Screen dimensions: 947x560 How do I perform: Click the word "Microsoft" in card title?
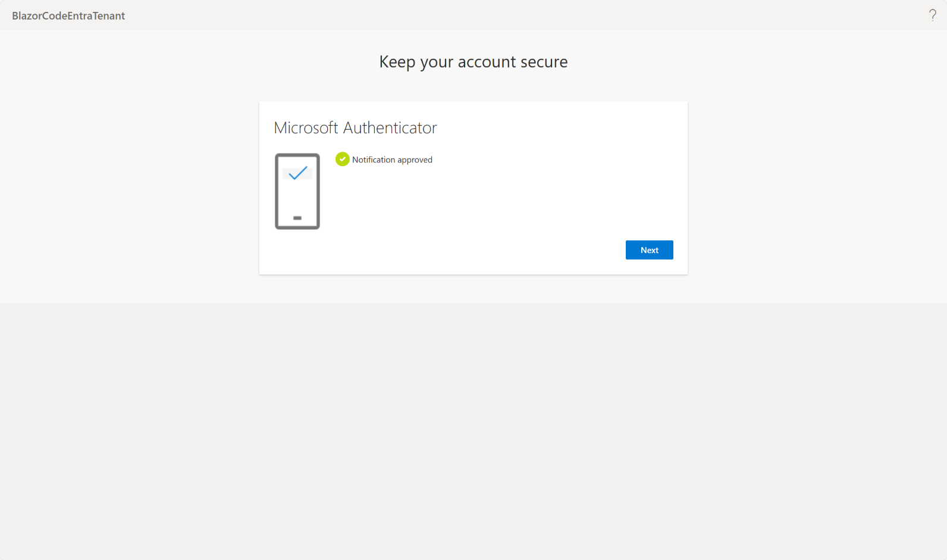(306, 128)
